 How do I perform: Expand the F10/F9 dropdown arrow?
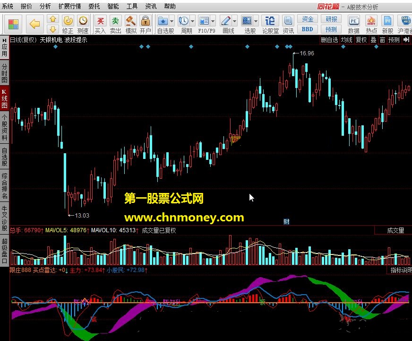tap(213, 21)
